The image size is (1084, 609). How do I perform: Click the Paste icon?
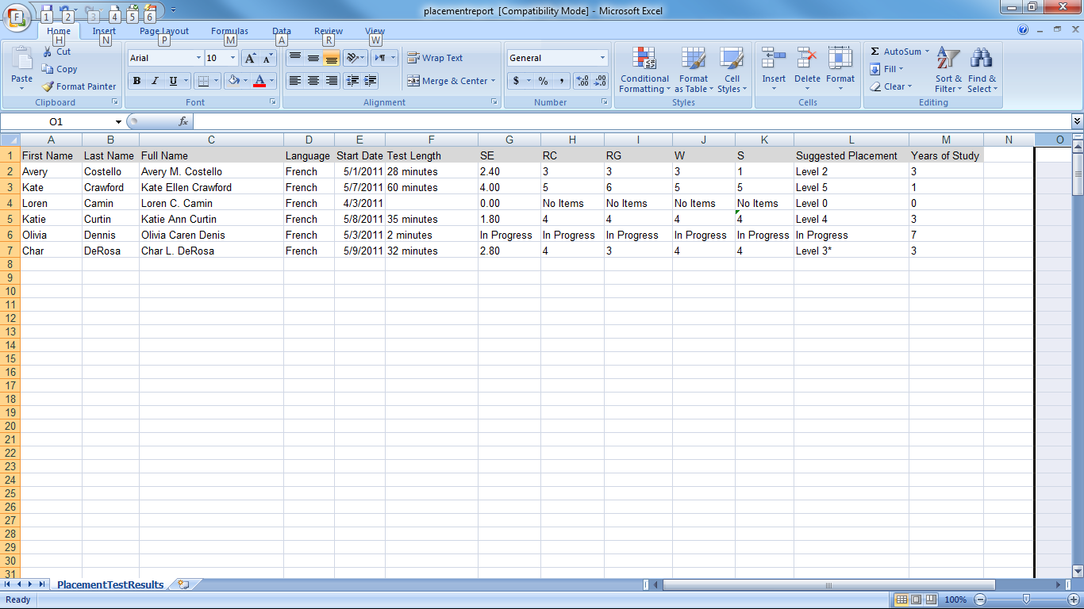coord(22,59)
